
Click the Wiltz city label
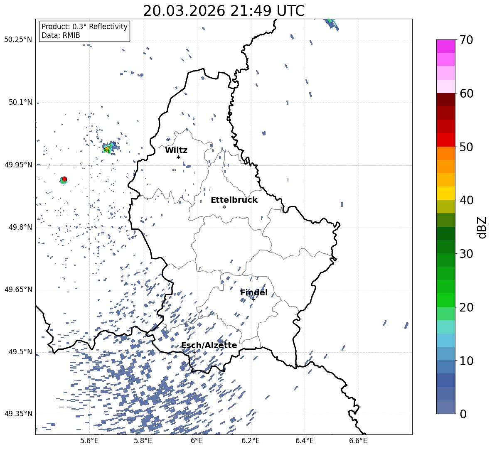coord(176,150)
